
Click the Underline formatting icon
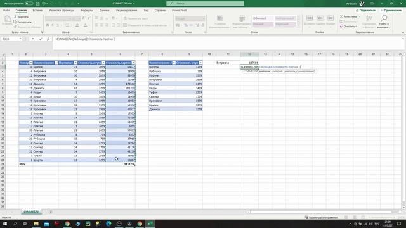pyautogui.click(x=58, y=25)
